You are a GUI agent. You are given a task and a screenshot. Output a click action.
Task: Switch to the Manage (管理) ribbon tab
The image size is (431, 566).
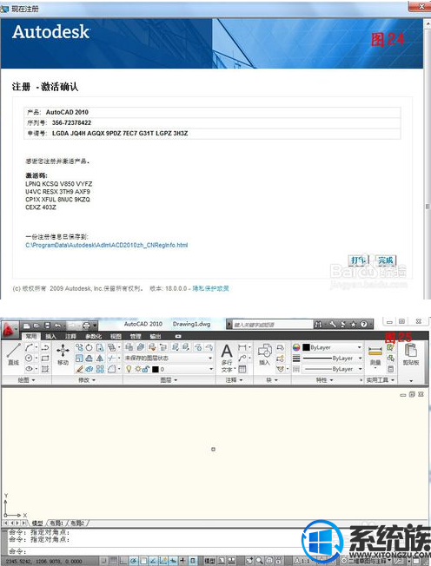(136, 336)
